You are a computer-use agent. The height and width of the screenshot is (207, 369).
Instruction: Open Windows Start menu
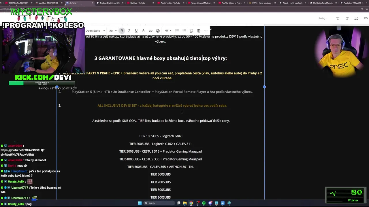click(140, 203)
